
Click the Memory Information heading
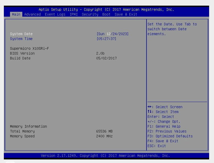tap(28, 126)
